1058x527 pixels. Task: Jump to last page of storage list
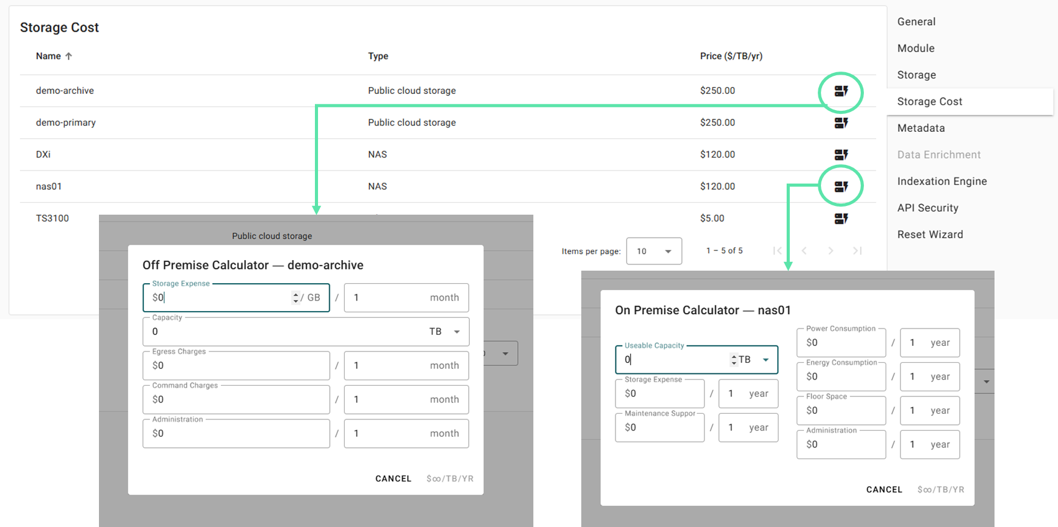point(857,251)
